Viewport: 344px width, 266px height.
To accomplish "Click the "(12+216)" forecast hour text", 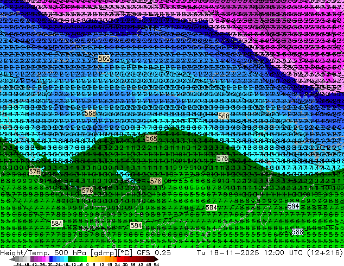I will pyautogui.click(x=324, y=253).
